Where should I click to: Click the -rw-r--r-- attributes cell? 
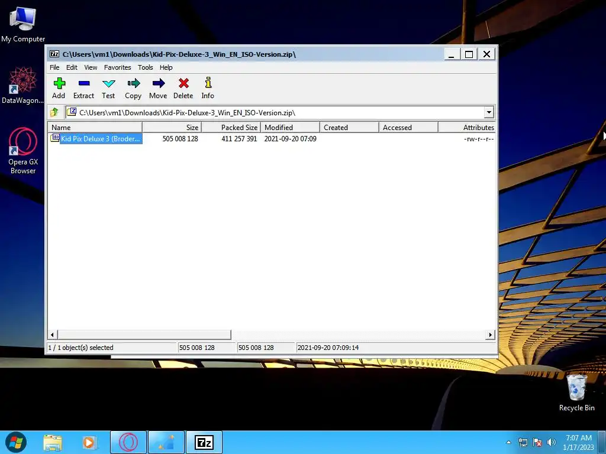coord(479,138)
